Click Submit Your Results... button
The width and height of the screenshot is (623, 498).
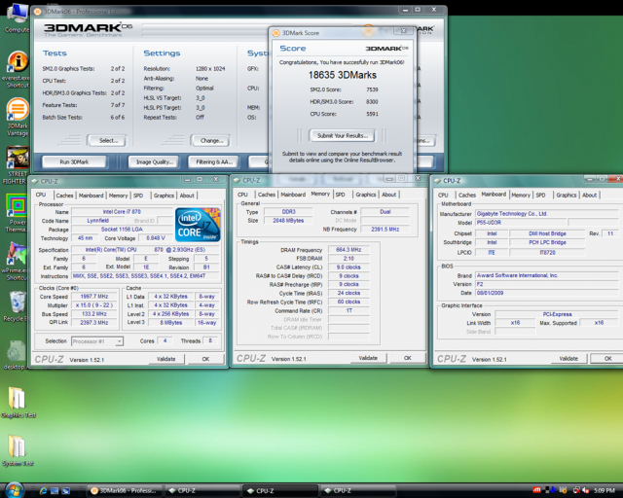[x=342, y=135]
